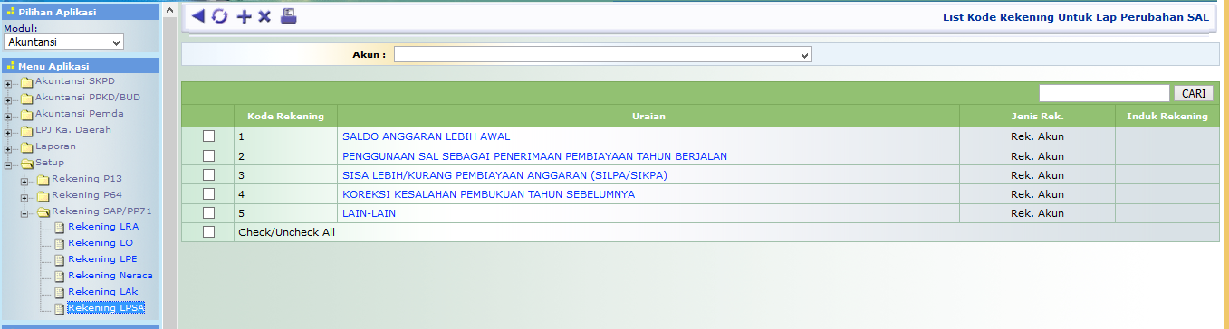Click the X delete icon in toolbar
The width and height of the screenshot is (1229, 329).
pos(264,17)
